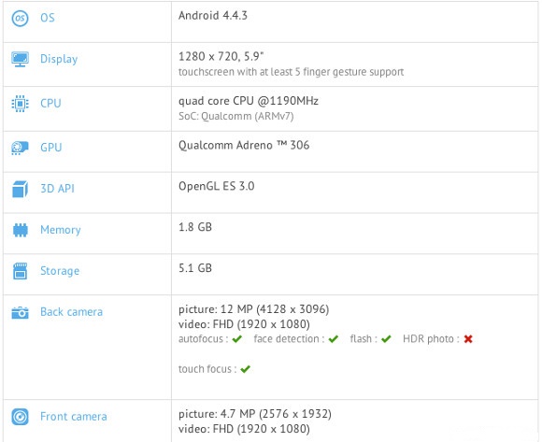Click the face detection green checkmark

(334, 339)
